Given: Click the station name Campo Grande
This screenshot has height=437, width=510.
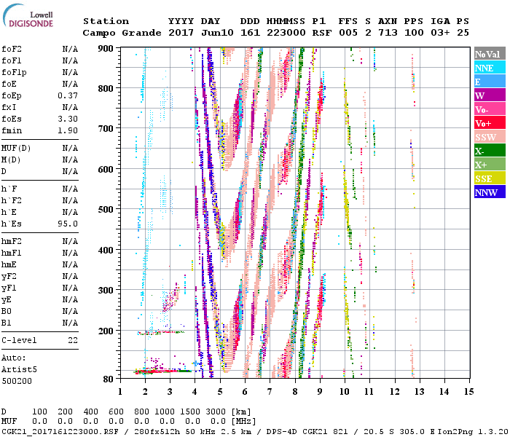Looking at the screenshot, I should click(x=122, y=33).
